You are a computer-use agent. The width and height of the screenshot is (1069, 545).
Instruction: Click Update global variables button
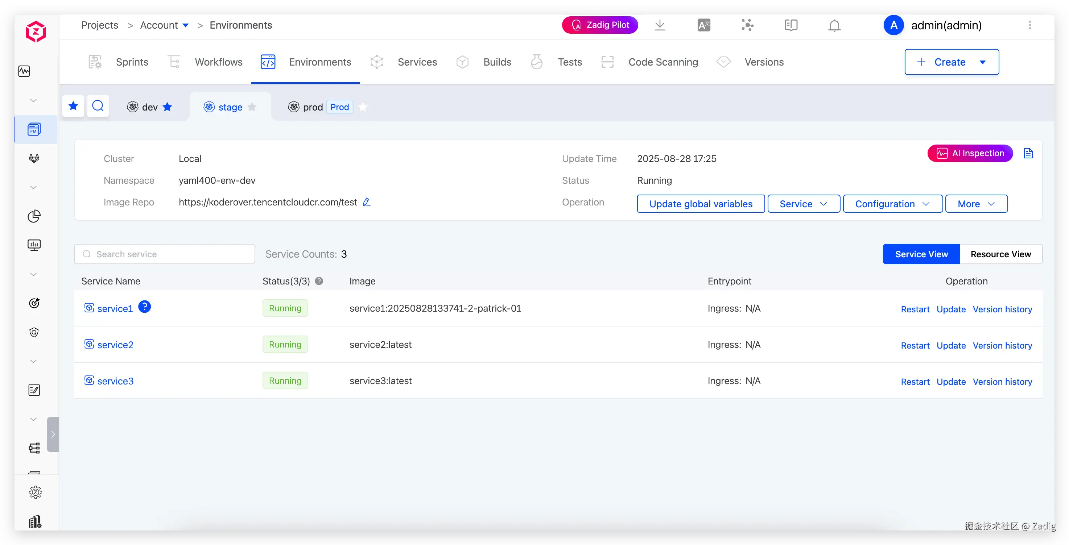(x=701, y=204)
